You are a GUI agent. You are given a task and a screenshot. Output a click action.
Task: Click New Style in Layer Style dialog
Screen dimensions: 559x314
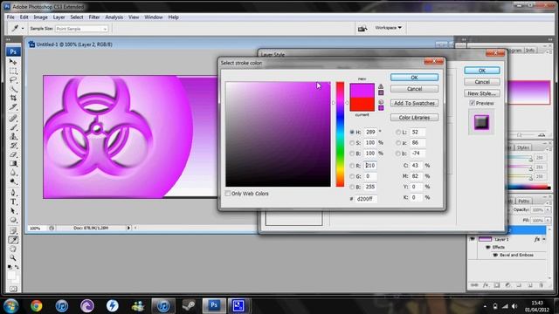pyautogui.click(x=482, y=93)
